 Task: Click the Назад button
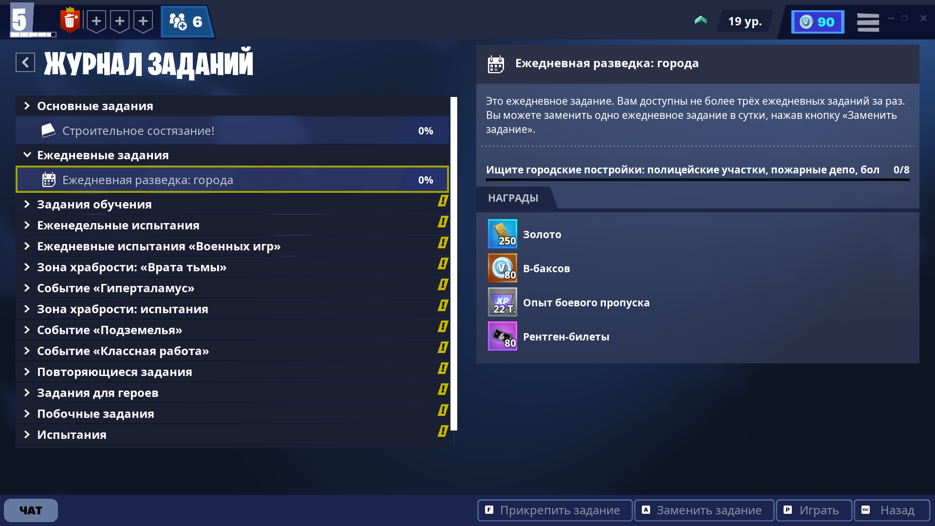[x=892, y=510]
